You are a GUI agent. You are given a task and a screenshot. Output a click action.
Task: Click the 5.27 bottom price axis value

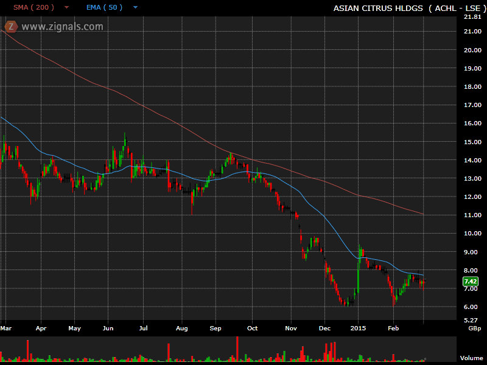471,319
